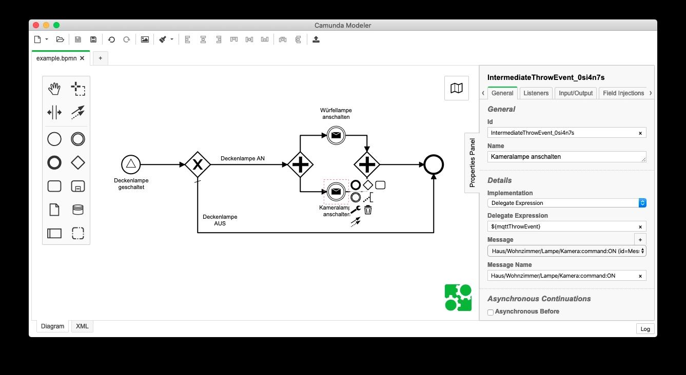Open the minimap toggle
The image size is (686, 375).
click(x=456, y=88)
